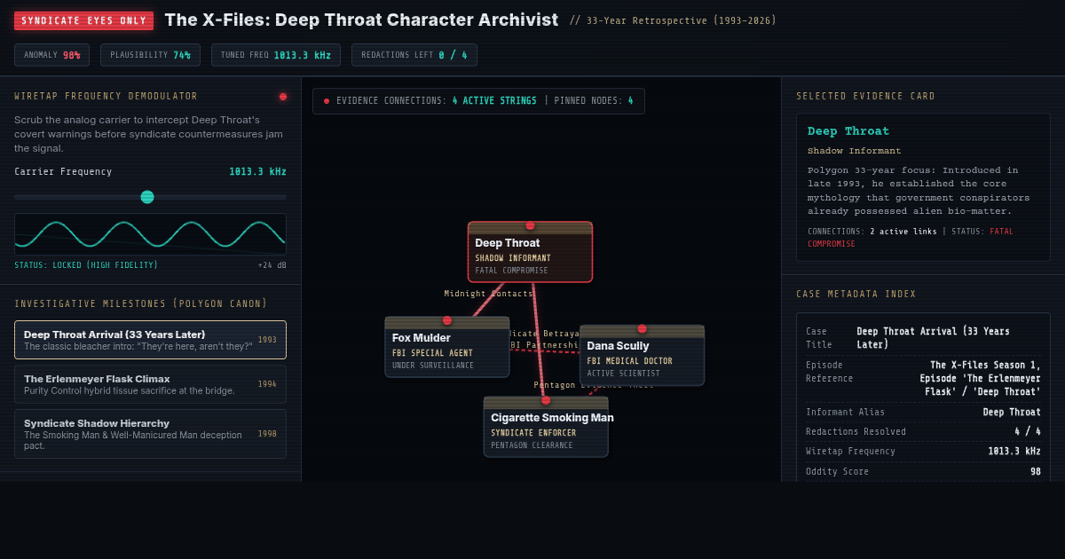Click the 4 ACTIVE STRINGS readout

click(x=494, y=101)
